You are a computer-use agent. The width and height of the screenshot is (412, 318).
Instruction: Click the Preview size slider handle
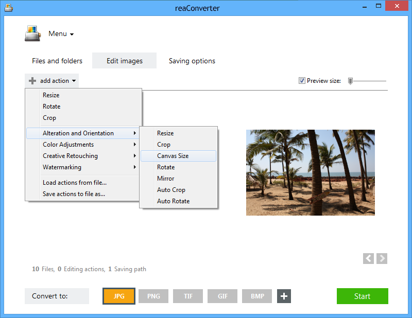click(x=350, y=81)
